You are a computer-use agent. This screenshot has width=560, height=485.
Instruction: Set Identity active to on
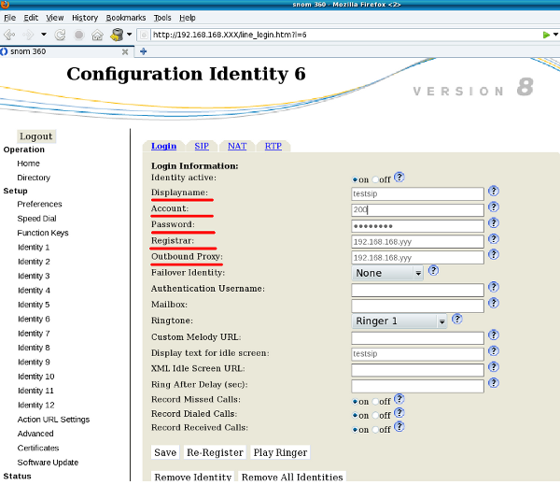[x=355, y=179]
